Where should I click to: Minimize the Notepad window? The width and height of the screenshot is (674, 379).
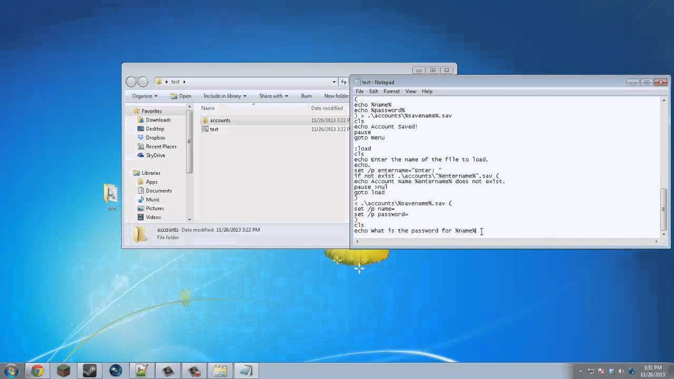click(x=633, y=82)
